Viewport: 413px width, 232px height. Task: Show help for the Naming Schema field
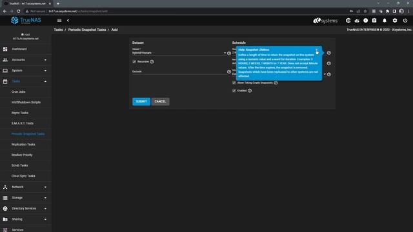pyautogui.click(x=328, y=63)
